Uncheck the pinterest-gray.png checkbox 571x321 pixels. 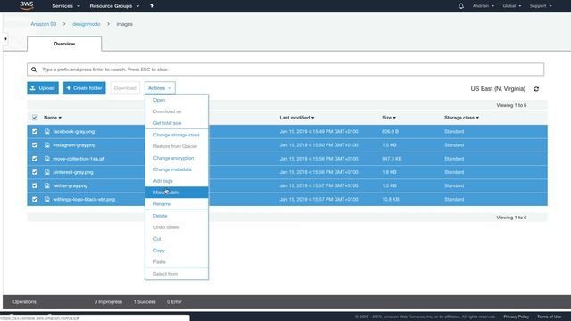point(35,172)
